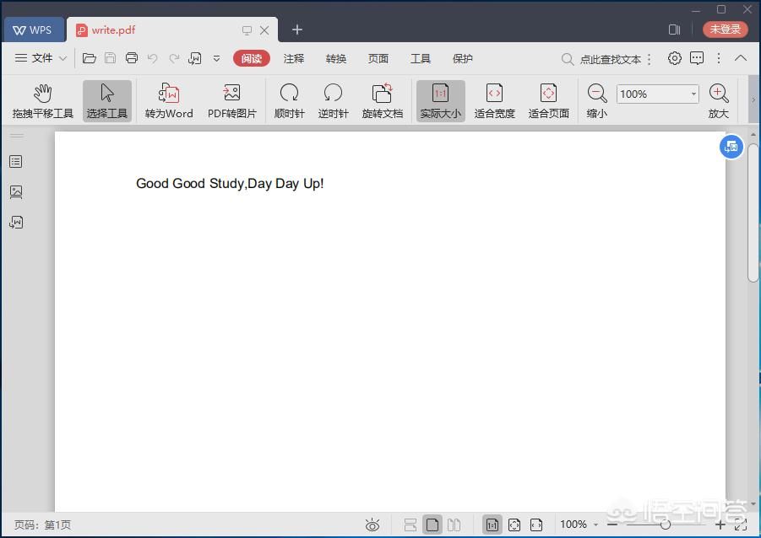The image size is (761, 538).
Task: Click the vertical scrollbar thumb
Action: tap(753, 213)
